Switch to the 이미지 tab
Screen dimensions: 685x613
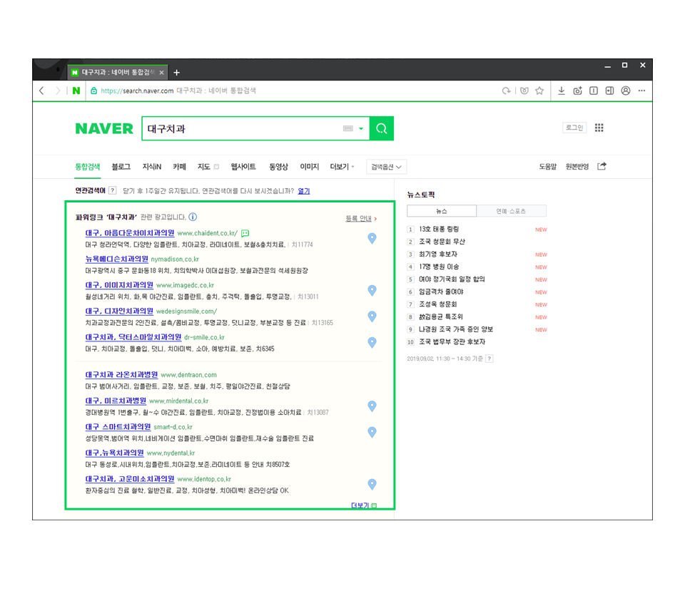(x=309, y=167)
